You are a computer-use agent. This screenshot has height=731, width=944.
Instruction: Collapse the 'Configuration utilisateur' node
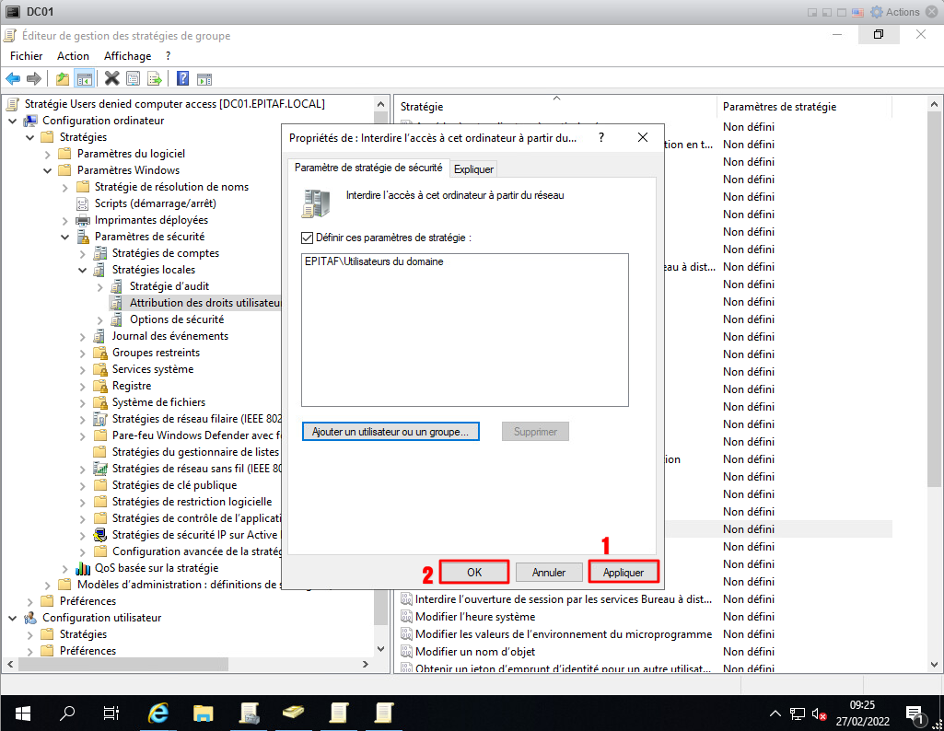pyautogui.click(x=13, y=618)
